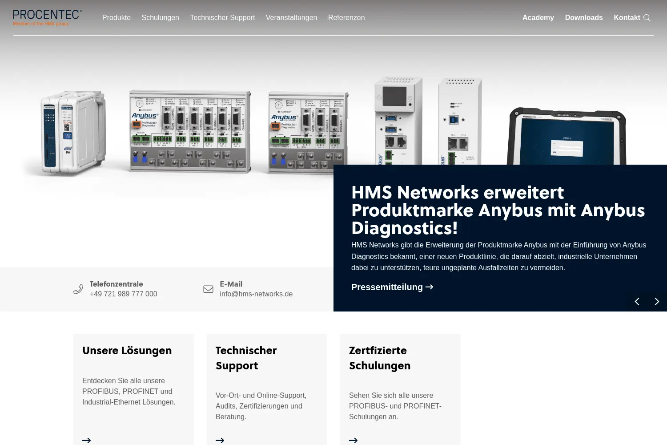Click text 'Entdecken Sie alle unsere'

click(124, 380)
